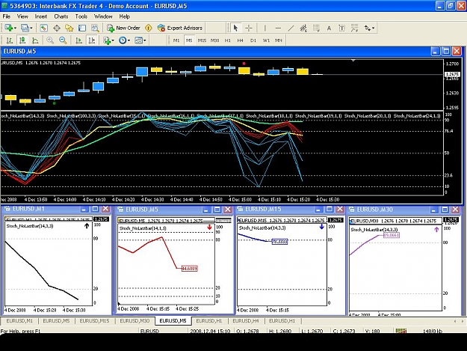The height and width of the screenshot is (351, 467).
Task: Open the Navigator panel with star-folder icon
Action: pyautogui.click(x=69, y=28)
